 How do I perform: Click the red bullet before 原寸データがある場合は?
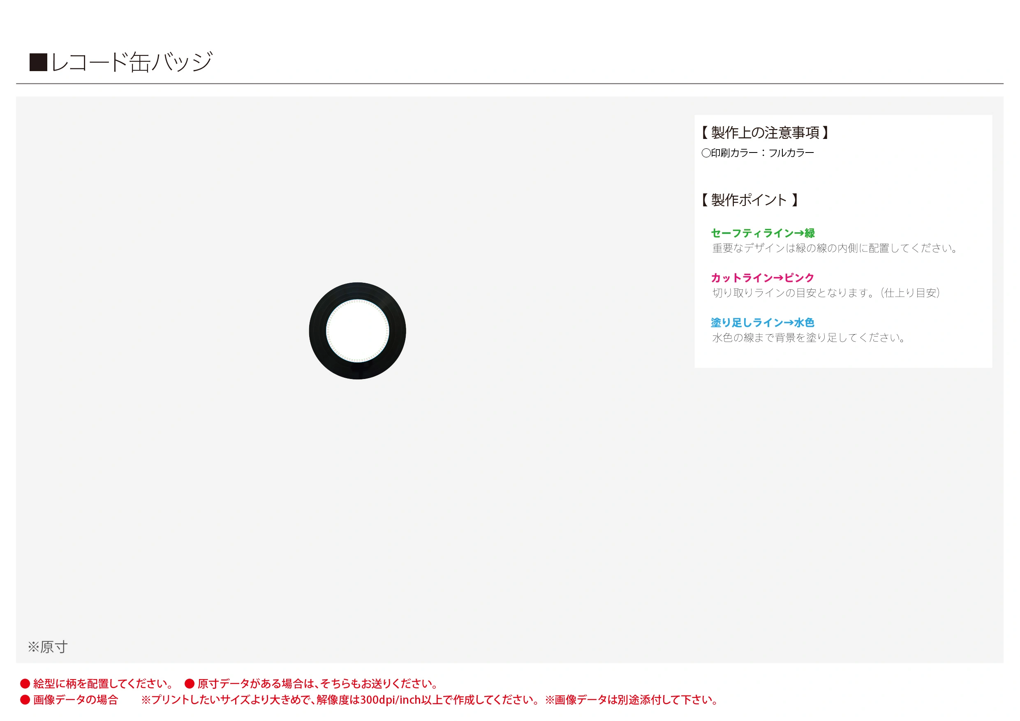(x=190, y=684)
